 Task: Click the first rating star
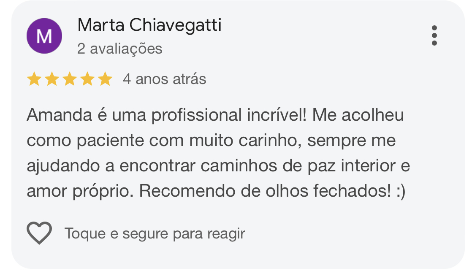(34, 79)
